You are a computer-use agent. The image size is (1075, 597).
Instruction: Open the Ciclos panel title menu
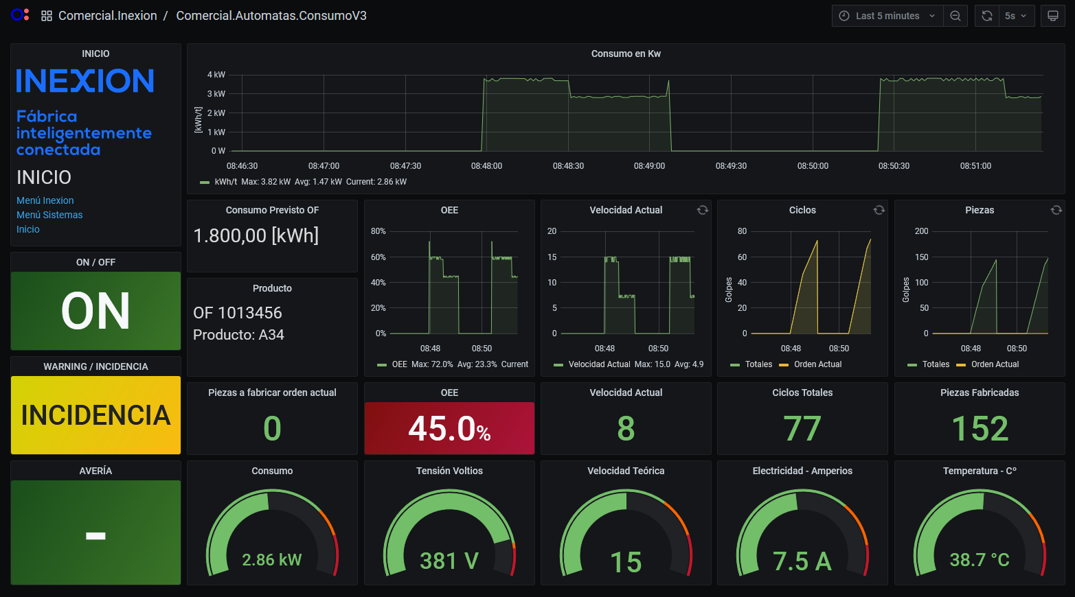(802, 210)
